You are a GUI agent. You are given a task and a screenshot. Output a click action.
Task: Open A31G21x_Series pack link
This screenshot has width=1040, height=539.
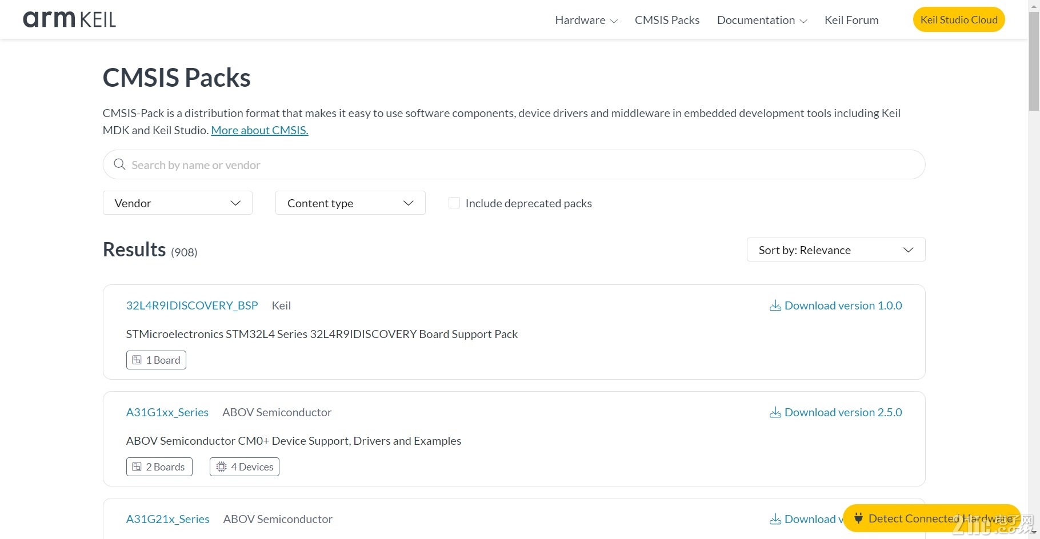(168, 519)
